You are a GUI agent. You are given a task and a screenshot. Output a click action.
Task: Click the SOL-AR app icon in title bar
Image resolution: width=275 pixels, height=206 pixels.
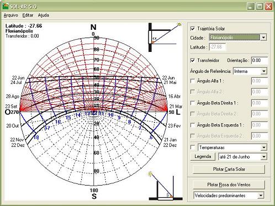click(x=6, y=7)
